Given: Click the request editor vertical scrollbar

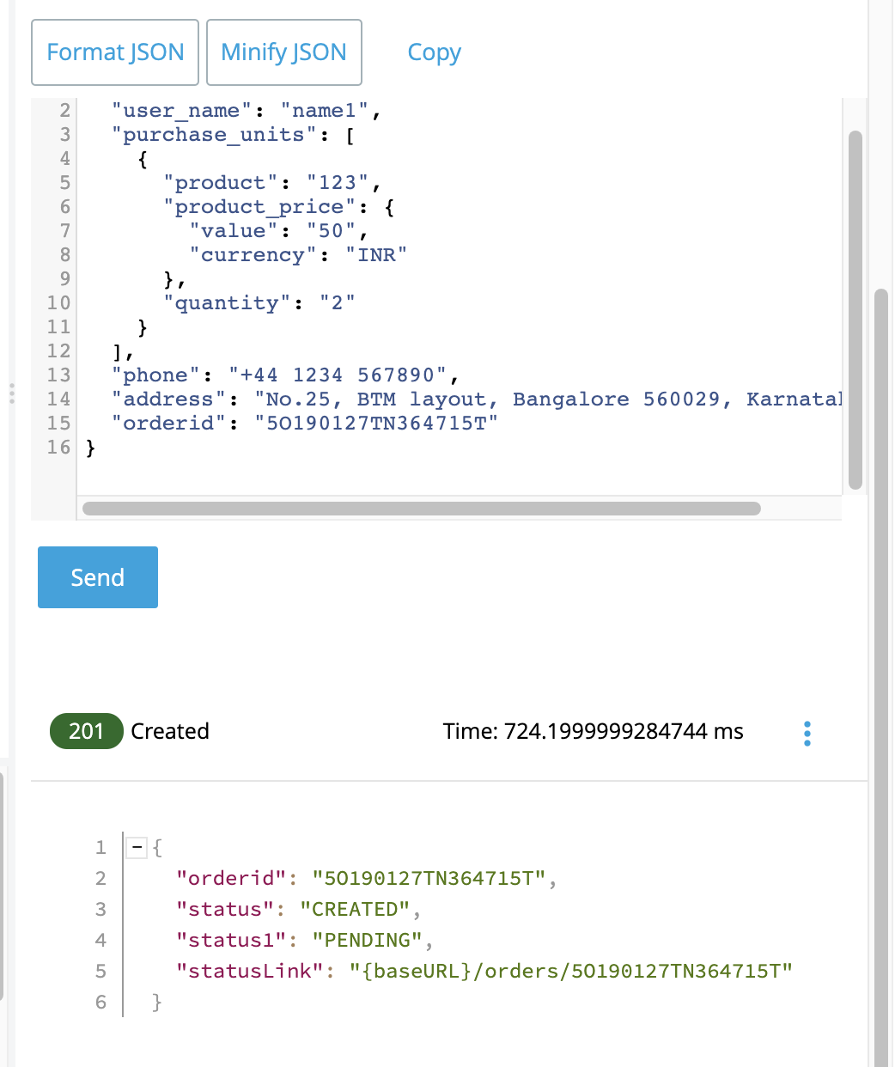Looking at the screenshot, I should 855,309.
